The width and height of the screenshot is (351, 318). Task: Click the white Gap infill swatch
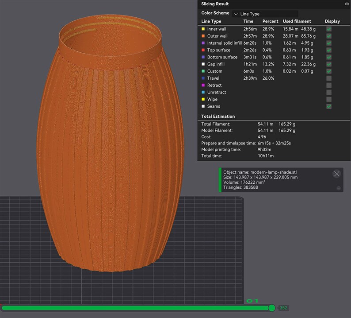[x=203, y=64]
